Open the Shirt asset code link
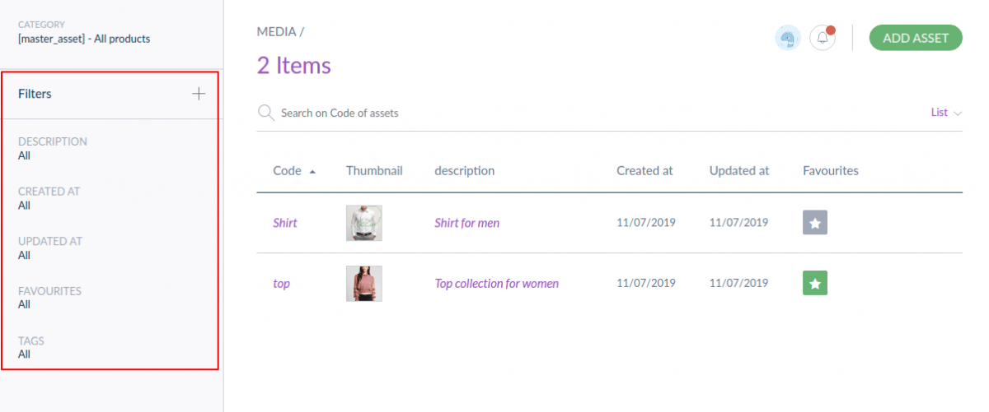989x412 pixels. (x=285, y=223)
